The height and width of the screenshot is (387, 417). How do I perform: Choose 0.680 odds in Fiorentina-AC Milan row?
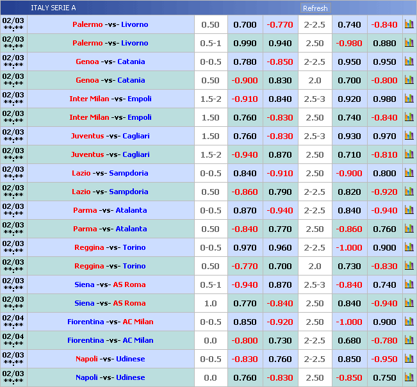[x=349, y=340]
